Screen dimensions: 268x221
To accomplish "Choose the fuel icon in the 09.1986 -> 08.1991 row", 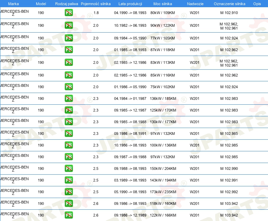I will (x=69, y=133).
